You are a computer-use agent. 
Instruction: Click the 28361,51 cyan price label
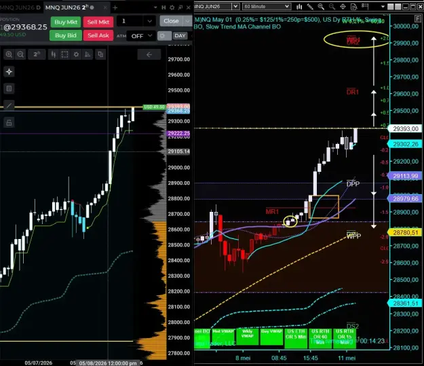405,304
